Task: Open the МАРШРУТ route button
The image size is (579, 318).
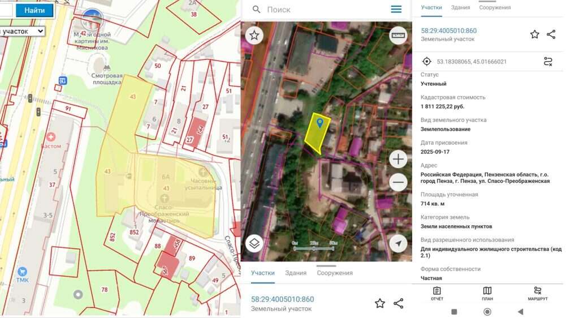Action: pos(538,293)
